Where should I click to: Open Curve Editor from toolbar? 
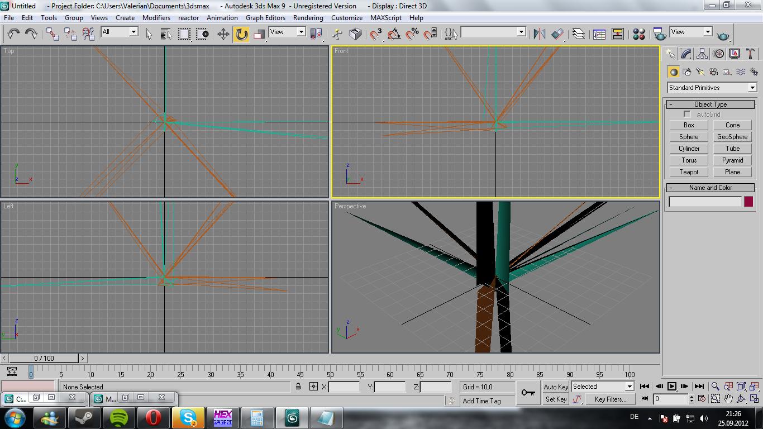[x=599, y=34]
